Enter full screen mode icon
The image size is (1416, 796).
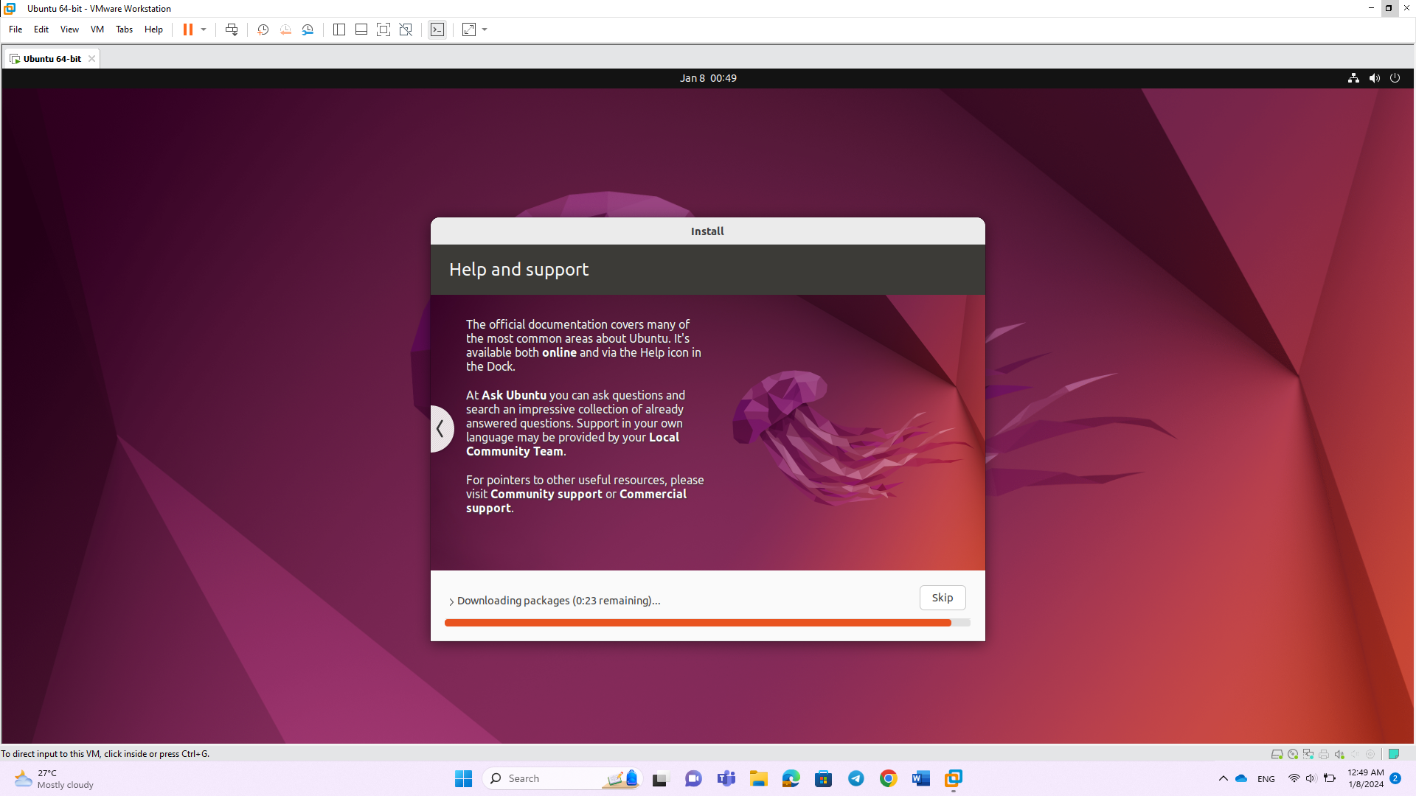pos(383,29)
